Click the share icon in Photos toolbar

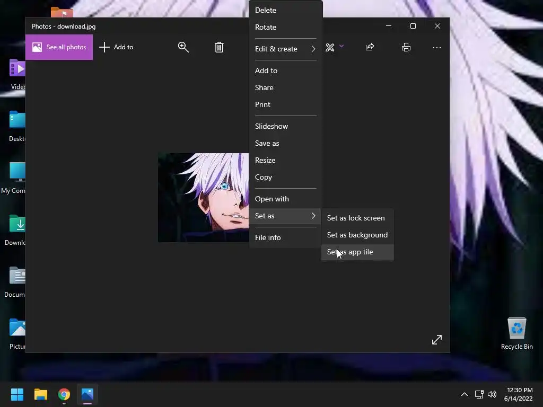[x=370, y=47]
